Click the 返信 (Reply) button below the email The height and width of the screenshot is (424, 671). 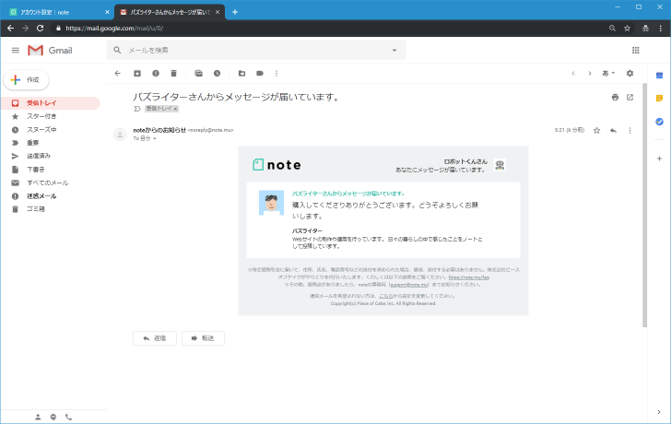point(155,338)
